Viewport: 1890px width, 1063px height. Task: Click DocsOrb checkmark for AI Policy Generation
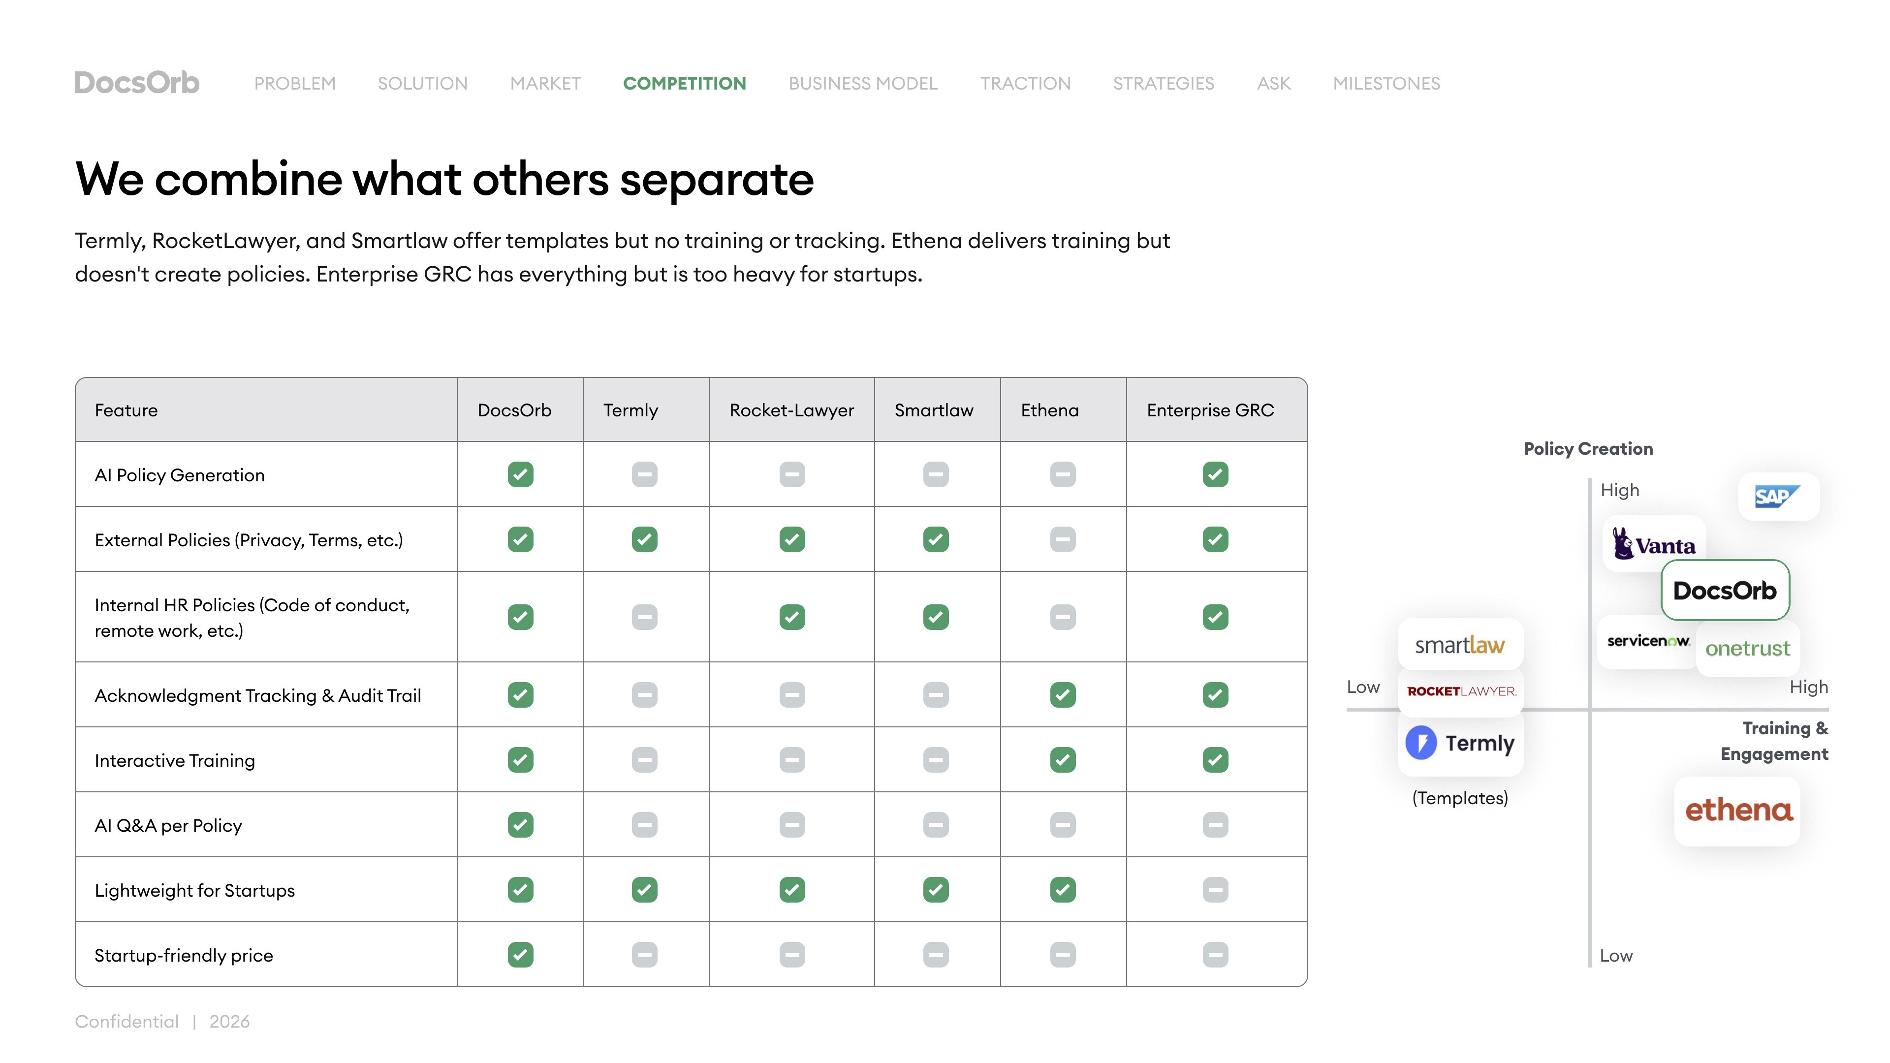click(x=520, y=474)
